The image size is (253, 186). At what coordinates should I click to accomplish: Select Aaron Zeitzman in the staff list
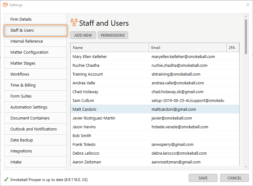(155, 162)
